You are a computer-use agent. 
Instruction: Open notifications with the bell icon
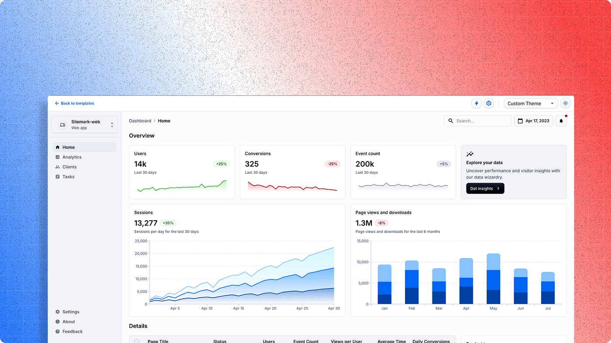click(x=561, y=121)
